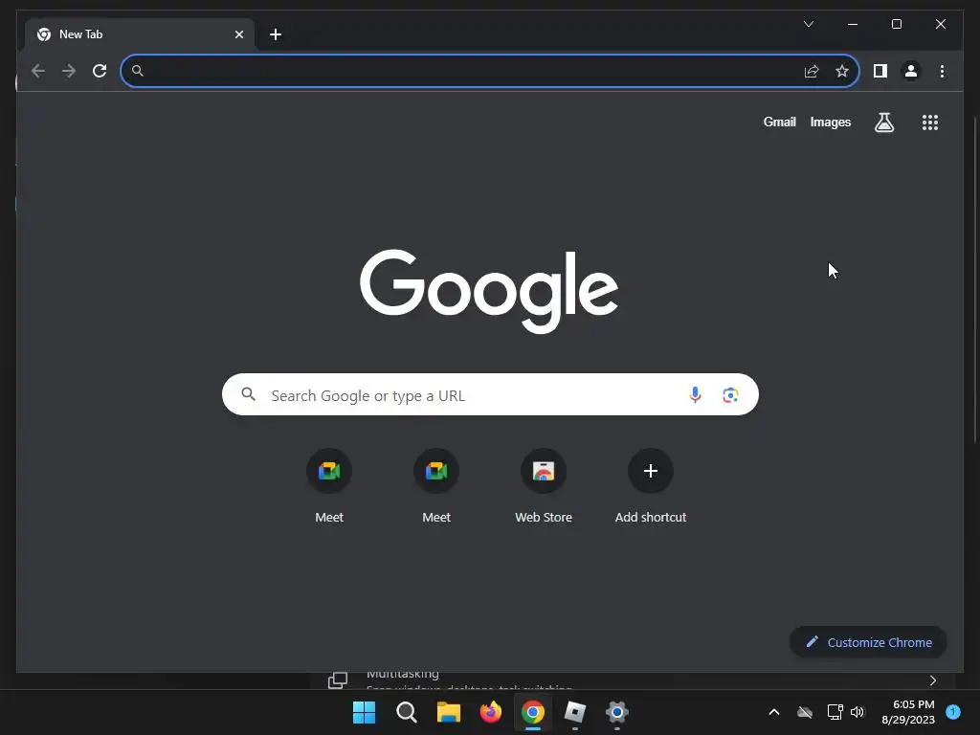Open the Gmail link
The width and height of the screenshot is (980, 735).
pyautogui.click(x=779, y=122)
